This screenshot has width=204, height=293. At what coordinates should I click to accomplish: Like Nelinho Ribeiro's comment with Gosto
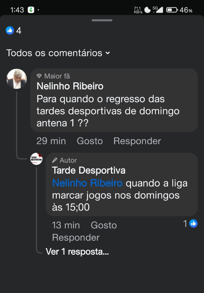(x=90, y=141)
